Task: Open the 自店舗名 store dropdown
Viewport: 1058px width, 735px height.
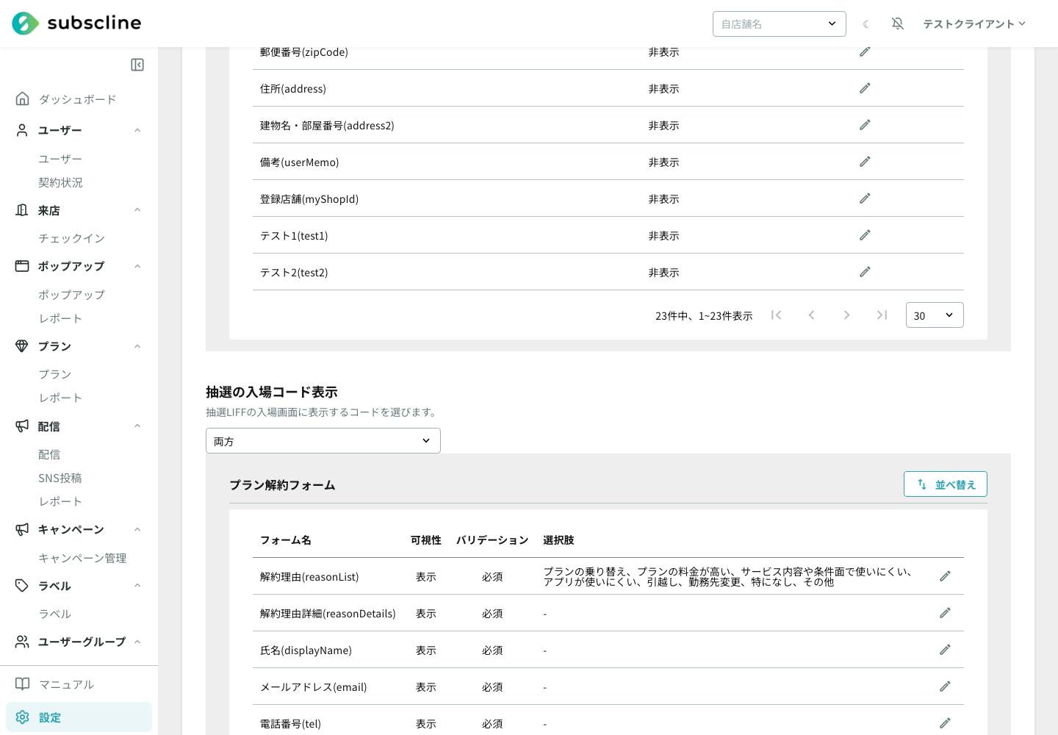Action: [x=780, y=24]
